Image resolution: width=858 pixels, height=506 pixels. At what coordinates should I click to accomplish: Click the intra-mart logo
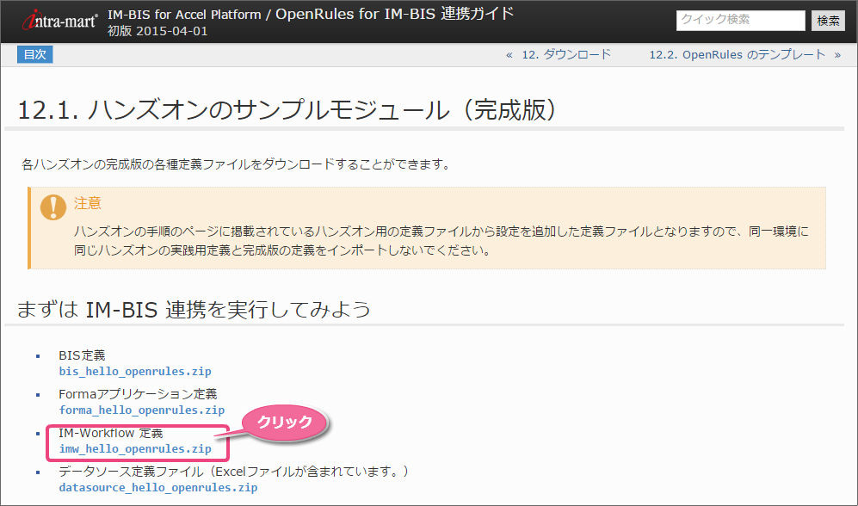tap(59, 21)
